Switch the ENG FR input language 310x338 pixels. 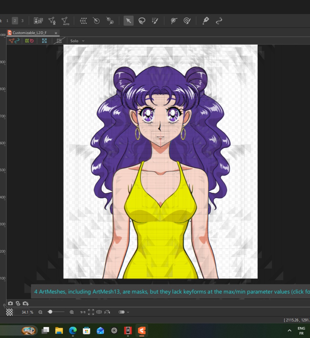[x=301, y=331]
